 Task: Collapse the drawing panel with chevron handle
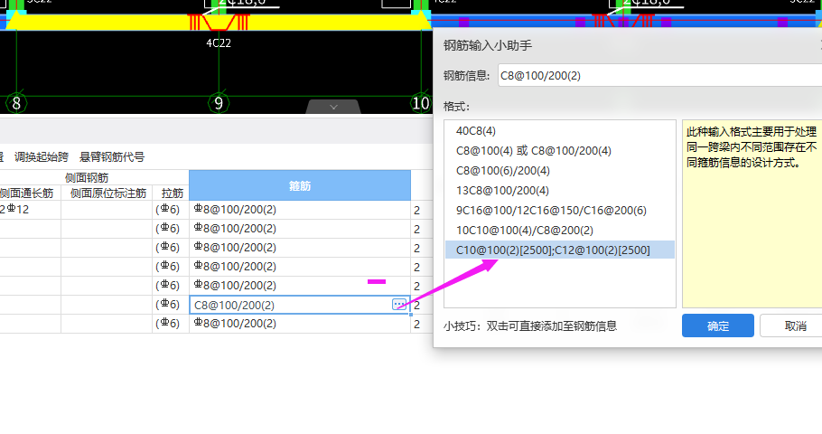tap(333, 107)
